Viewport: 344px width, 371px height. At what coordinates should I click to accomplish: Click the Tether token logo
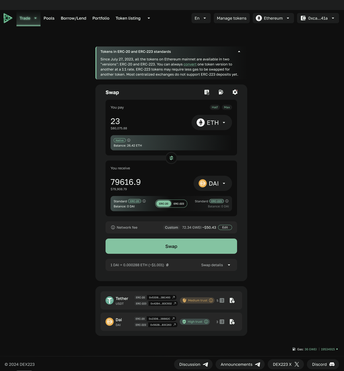(110, 301)
